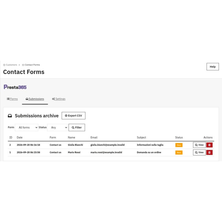The width and height of the screenshot is (222, 222).
Task: Apply the Filter button
Action: click(77, 127)
